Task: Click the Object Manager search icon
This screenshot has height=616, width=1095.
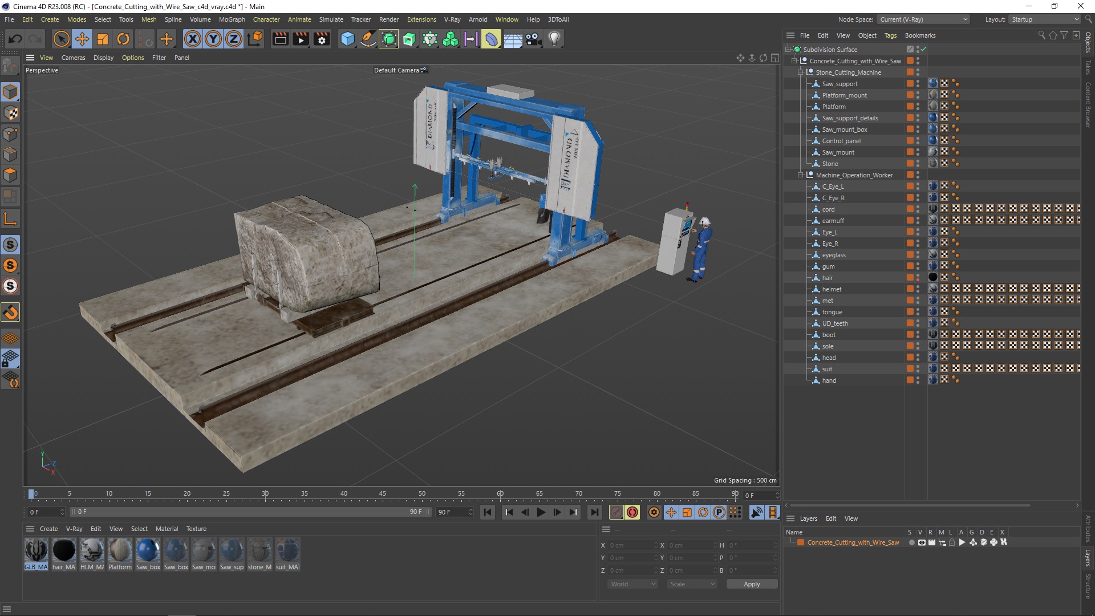Action: click(1041, 35)
